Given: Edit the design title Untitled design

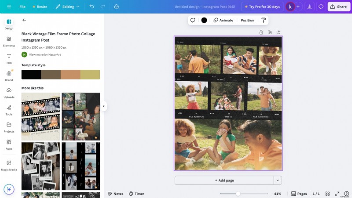Looking at the screenshot, I should (x=205, y=7).
